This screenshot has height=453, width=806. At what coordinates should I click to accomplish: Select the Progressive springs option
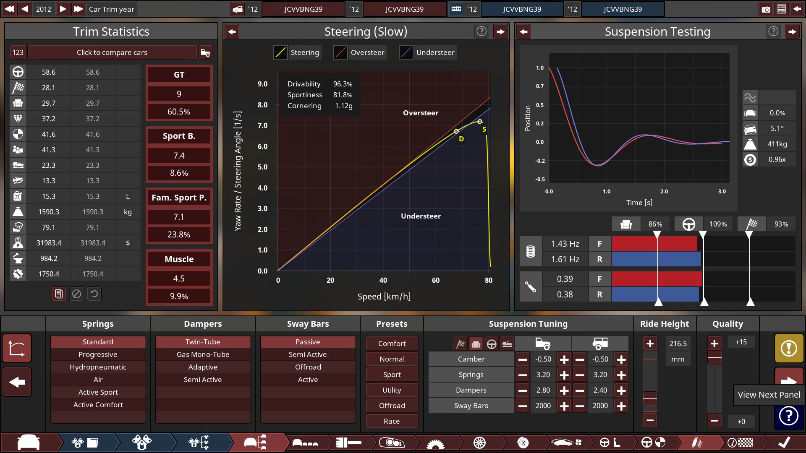[x=98, y=354]
